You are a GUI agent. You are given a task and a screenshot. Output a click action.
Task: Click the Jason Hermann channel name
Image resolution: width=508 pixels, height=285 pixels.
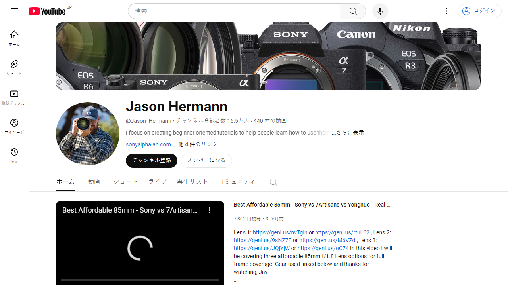(177, 106)
